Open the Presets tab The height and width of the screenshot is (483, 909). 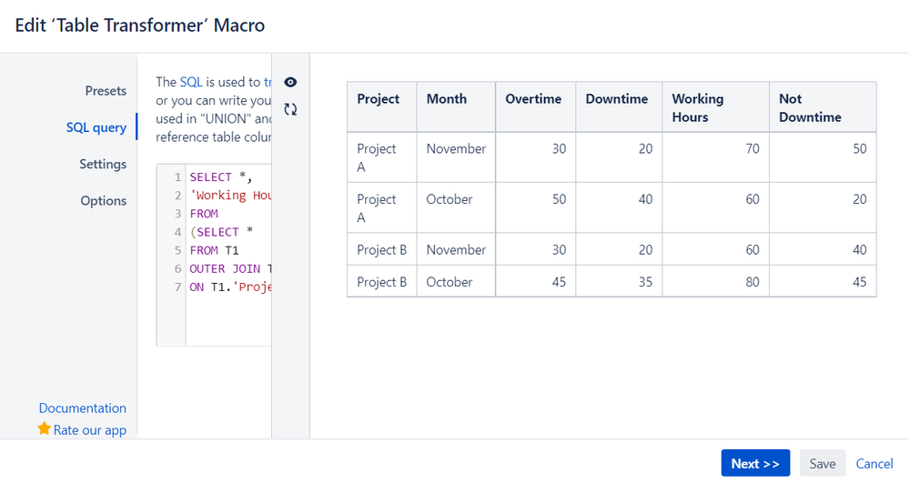[x=106, y=91]
